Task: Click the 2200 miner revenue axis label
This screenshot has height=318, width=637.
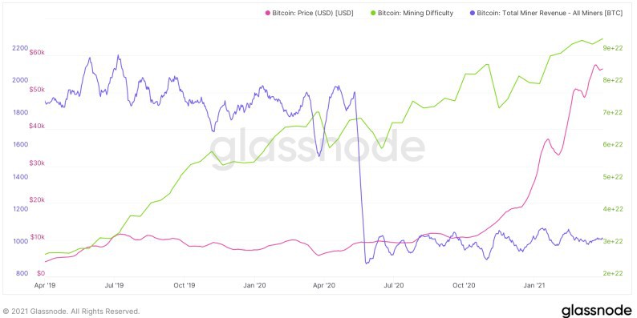Action: point(18,48)
